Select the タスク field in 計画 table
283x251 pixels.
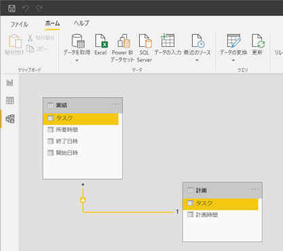(221, 203)
